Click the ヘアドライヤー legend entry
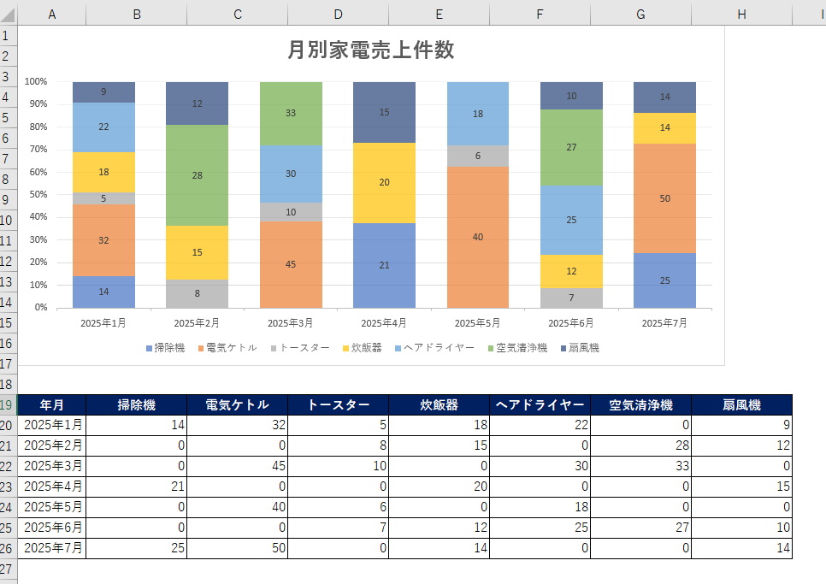The width and height of the screenshot is (826, 584). 435,348
